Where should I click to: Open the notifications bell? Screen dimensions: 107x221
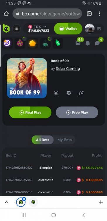tap(88, 43)
